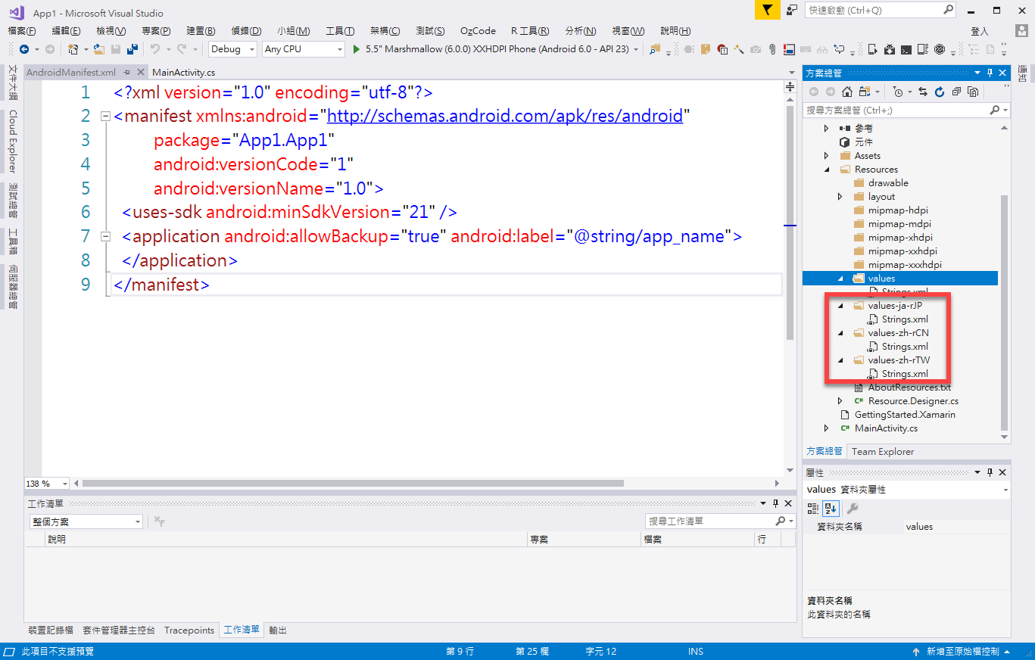Switch to the Team Explorer tab
The image size is (1035, 660).
(x=883, y=451)
